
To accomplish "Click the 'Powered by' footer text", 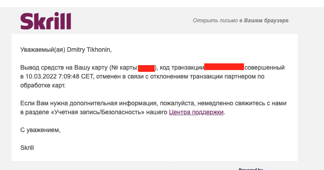I will pos(251,169).
